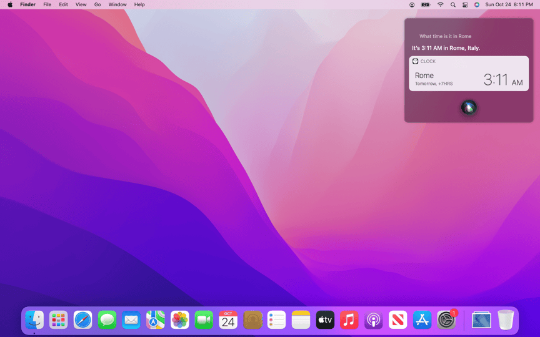
Task: Open Calendar showing Oct 24
Action: (x=228, y=320)
